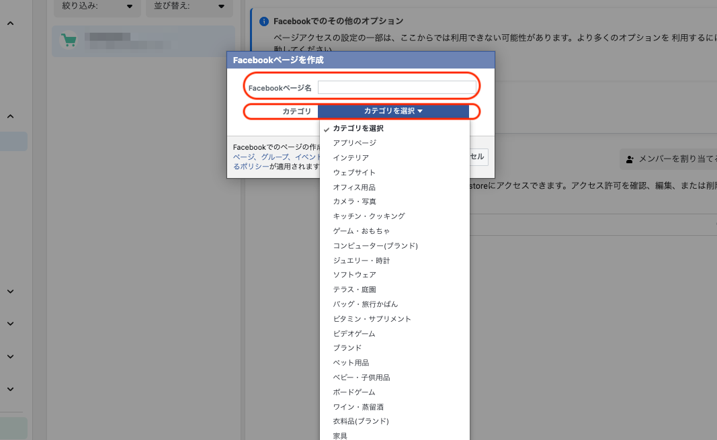Select ジュエリー・時計 category

394,261
